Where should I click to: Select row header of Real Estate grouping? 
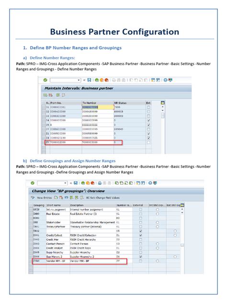(x=31, y=214)
